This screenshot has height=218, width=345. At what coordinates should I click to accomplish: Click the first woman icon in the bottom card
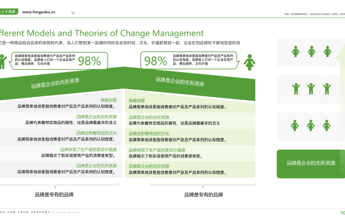[295, 125]
